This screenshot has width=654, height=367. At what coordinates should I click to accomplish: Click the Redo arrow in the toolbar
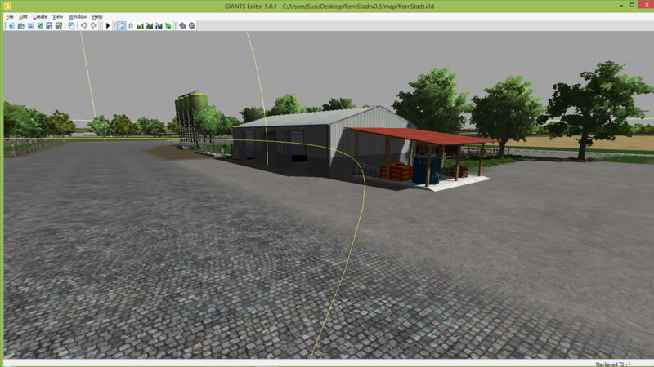pos(94,25)
